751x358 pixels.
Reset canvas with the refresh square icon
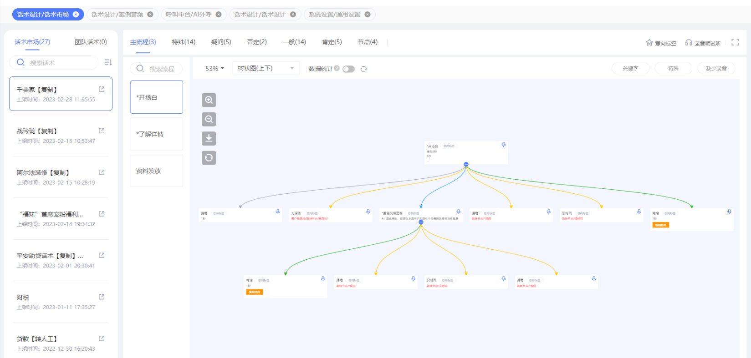tap(209, 157)
